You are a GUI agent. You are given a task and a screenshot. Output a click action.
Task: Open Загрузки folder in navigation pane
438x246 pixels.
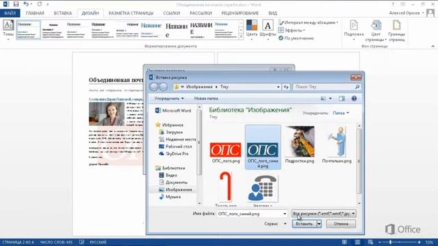coord(171,132)
